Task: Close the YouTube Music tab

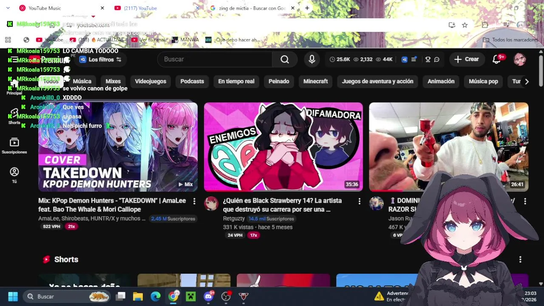Action: click(102, 8)
